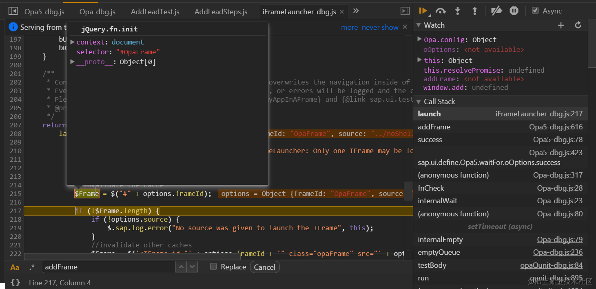Open the AddLeadSteps.js tab

click(221, 12)
